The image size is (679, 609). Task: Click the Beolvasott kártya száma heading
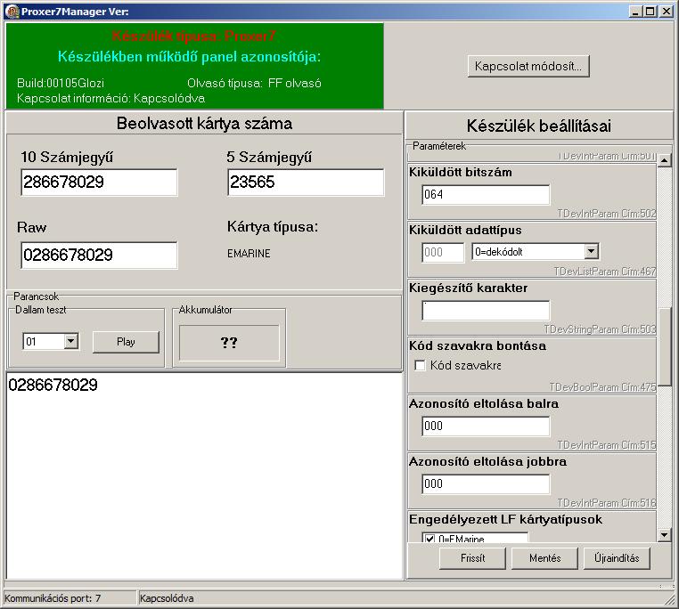[204, 124]
